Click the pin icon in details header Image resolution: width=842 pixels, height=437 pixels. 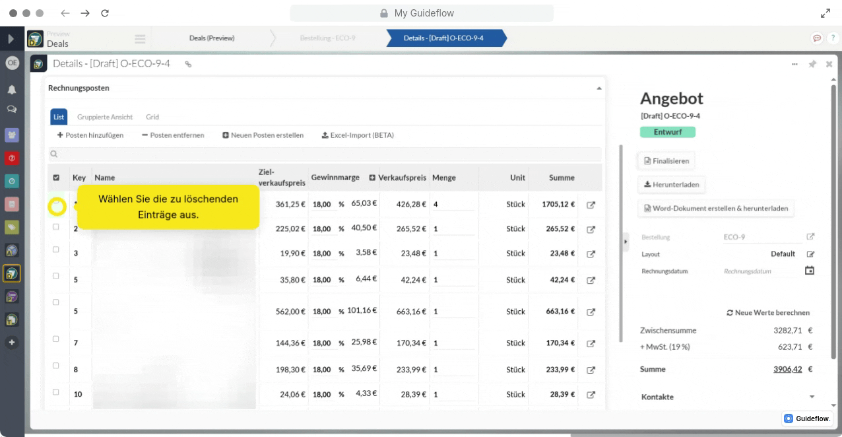[812, 64]
